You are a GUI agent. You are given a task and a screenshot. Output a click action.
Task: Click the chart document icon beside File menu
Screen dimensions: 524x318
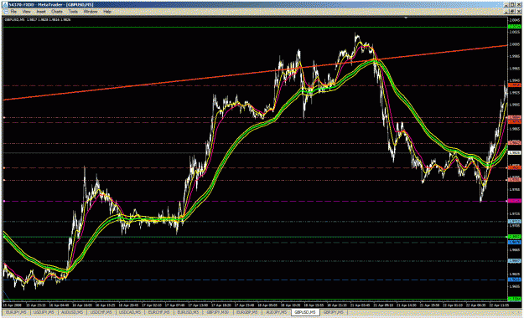[x=6, y=12]
